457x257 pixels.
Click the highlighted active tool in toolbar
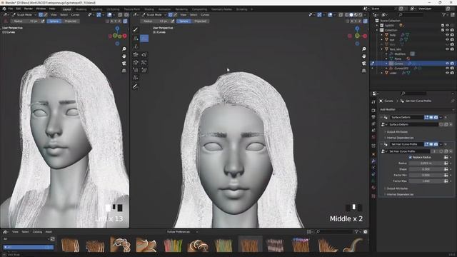pyautogui.click(x=144, y=38)
